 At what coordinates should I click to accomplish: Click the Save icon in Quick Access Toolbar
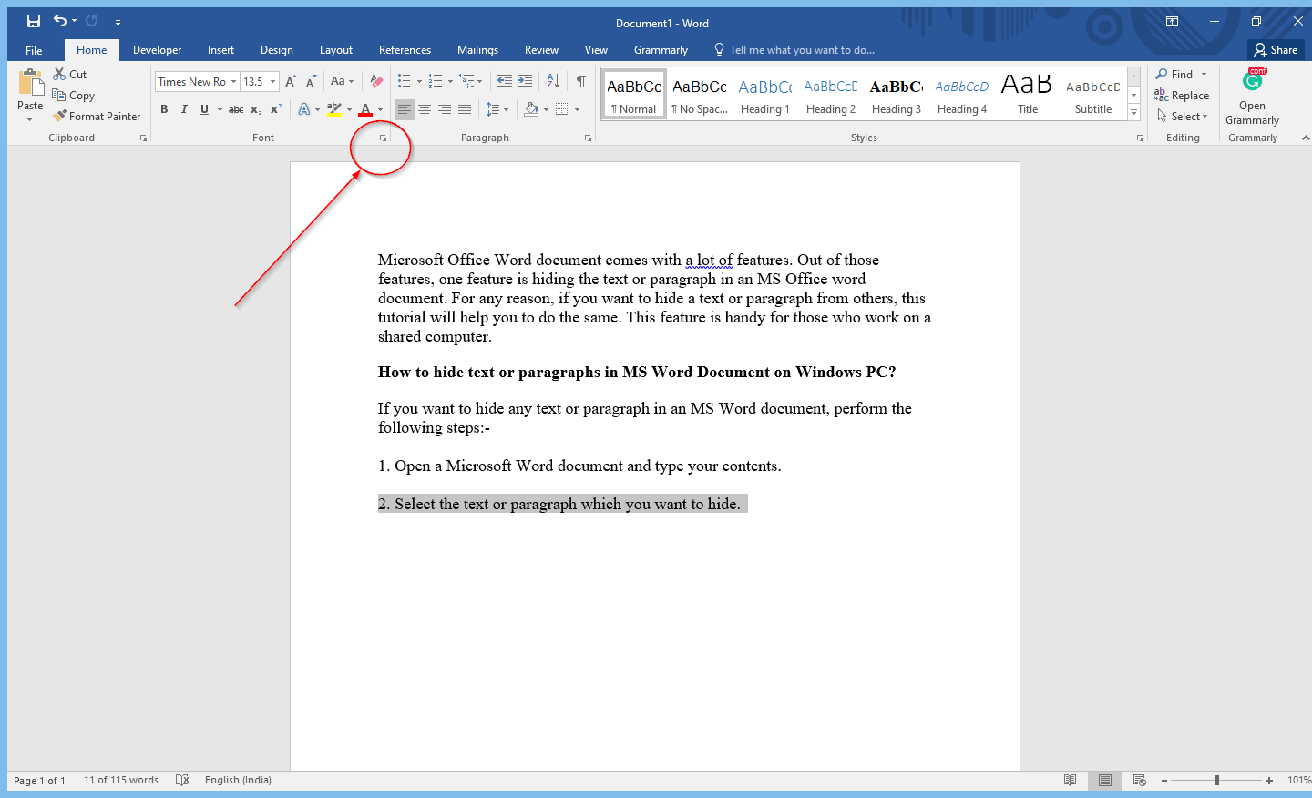pos(34,21)
